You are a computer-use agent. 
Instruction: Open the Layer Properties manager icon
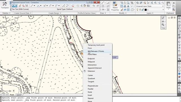tap(137, 3)
